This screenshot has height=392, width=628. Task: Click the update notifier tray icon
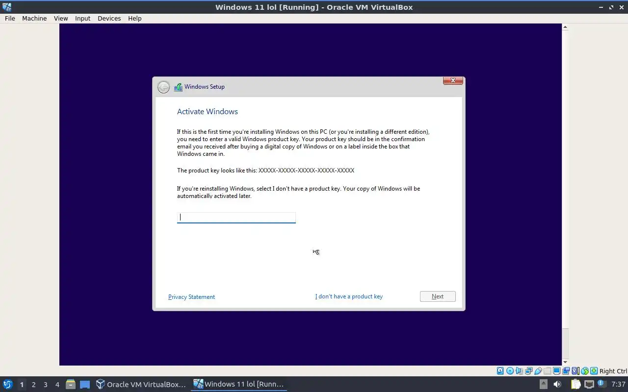pos(601,384)
